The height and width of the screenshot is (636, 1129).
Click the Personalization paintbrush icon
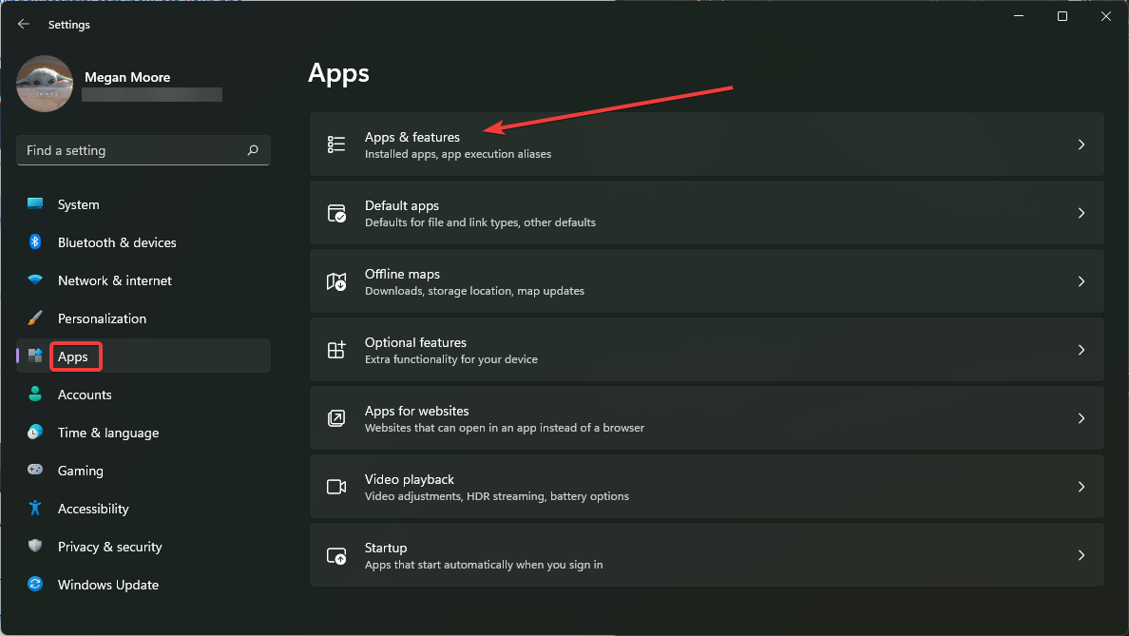(34, 318)
